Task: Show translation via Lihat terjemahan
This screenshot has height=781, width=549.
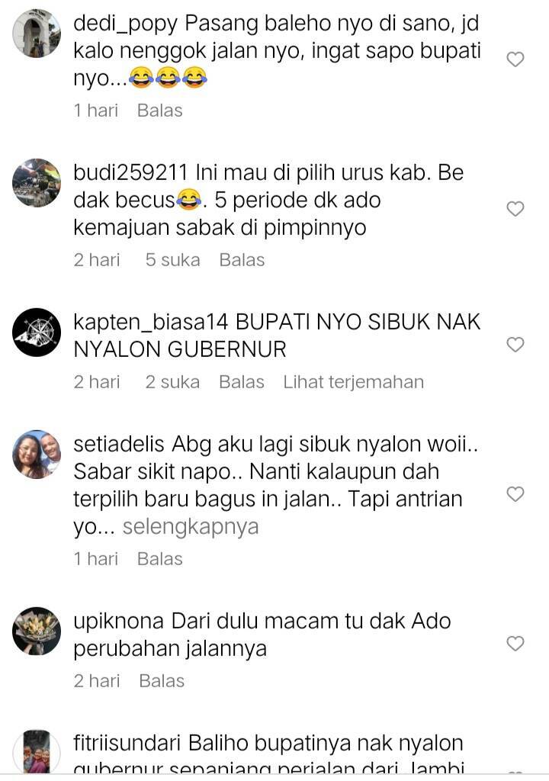Action: tap(354, 382)
